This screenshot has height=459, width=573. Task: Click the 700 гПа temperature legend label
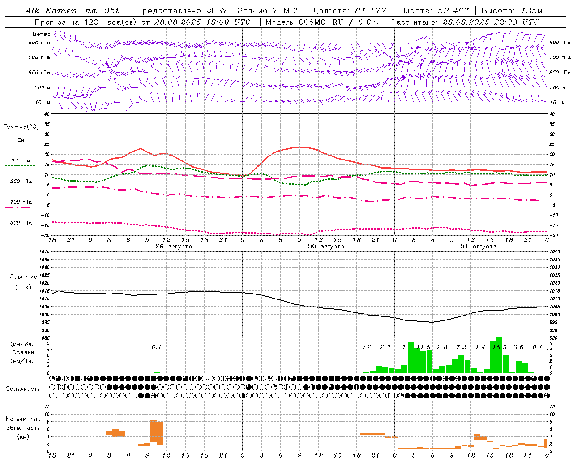coord(21,202)
